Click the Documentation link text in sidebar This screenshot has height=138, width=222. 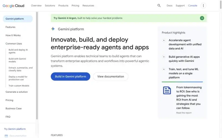18,136
